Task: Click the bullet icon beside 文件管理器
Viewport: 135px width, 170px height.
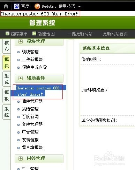Action: tap(18, 125)
